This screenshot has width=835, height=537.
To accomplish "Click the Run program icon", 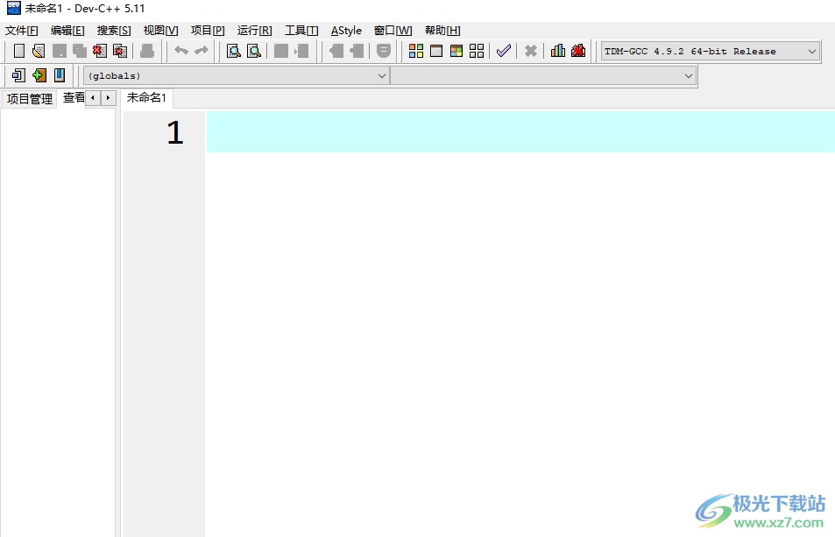I will 436,51.
